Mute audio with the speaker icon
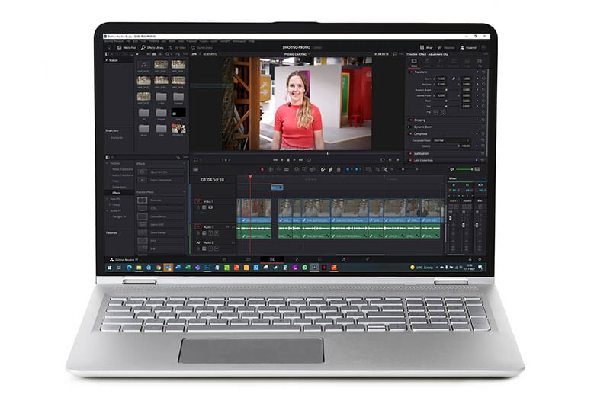610x404 pixels. [x=452, y=169]
